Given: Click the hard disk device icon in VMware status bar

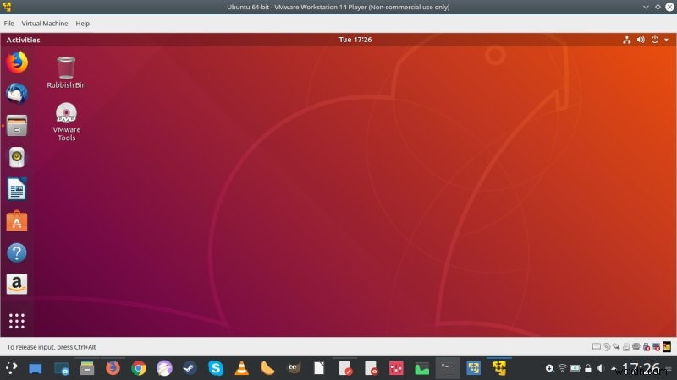Looking at the screenshot, I should coord(597,347).
